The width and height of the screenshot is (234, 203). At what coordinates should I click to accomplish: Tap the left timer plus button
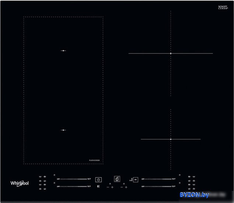(112, 187)
